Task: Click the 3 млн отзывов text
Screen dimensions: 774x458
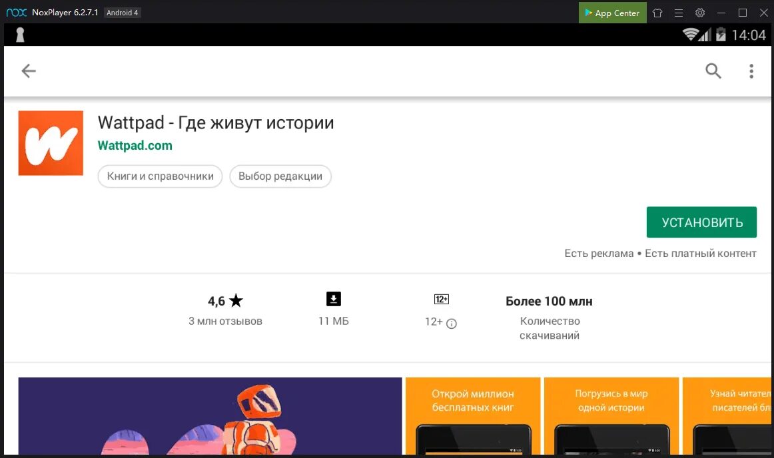Action: [x=225, y=322]
